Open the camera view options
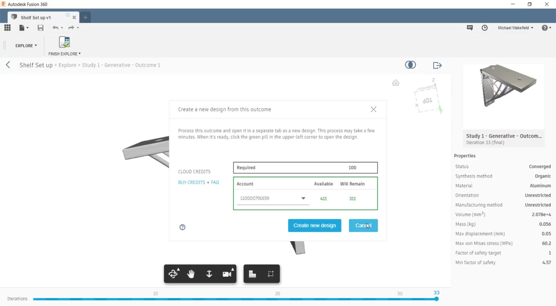The image size is (556, 306). coord(228,274)
